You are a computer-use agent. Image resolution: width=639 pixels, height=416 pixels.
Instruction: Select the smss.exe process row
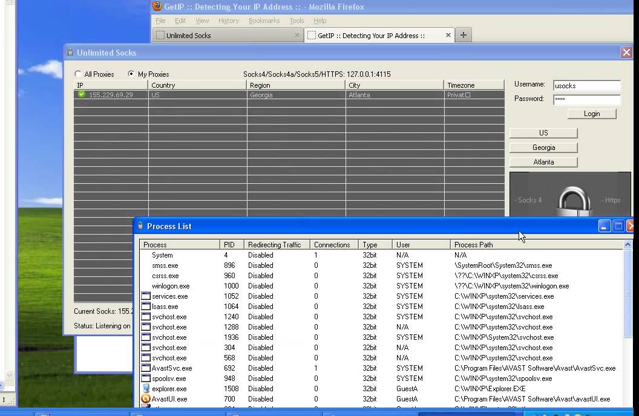pos(381,265)
